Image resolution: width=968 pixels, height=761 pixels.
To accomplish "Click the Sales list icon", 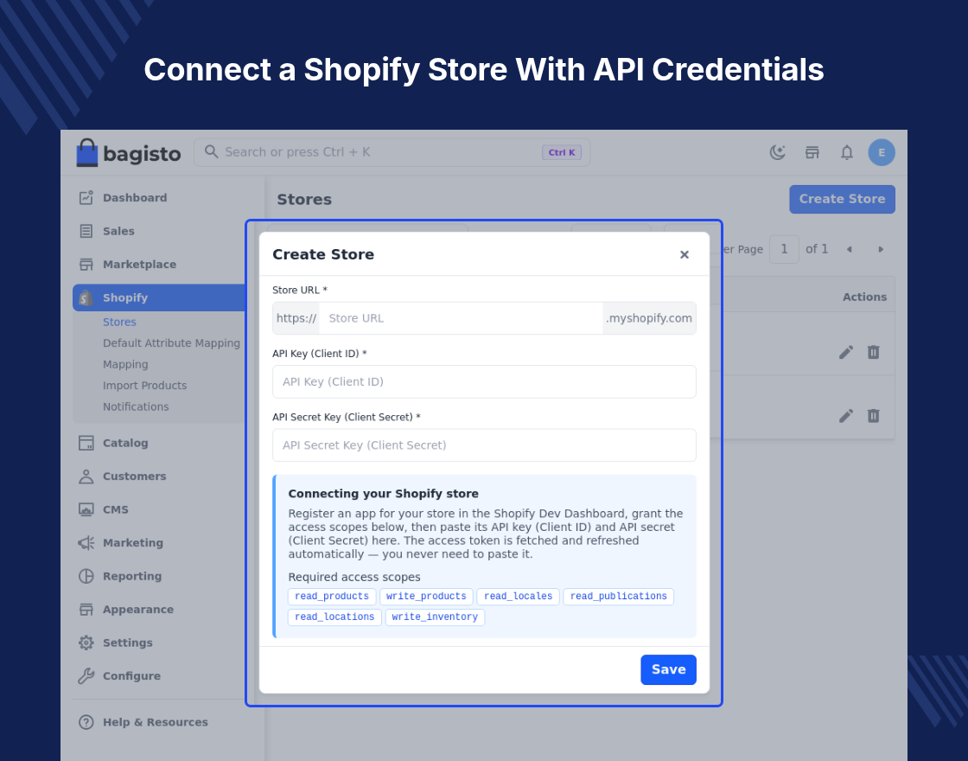I will [x=86, y=231].
